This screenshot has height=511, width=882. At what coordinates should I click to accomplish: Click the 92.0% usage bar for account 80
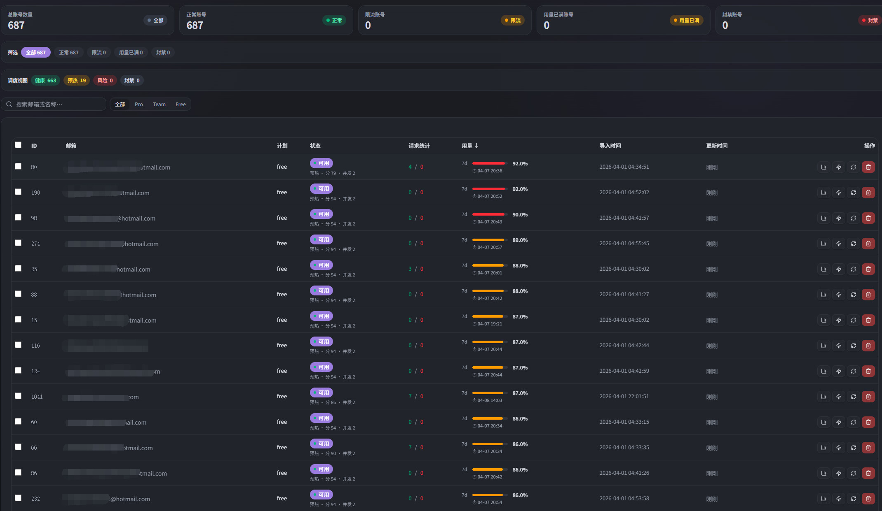tap(489, 163)
